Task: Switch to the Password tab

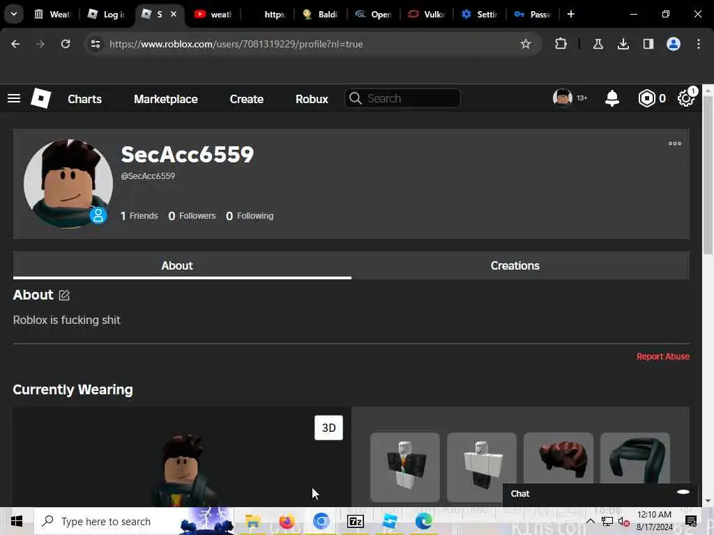Action: point(532,14)
